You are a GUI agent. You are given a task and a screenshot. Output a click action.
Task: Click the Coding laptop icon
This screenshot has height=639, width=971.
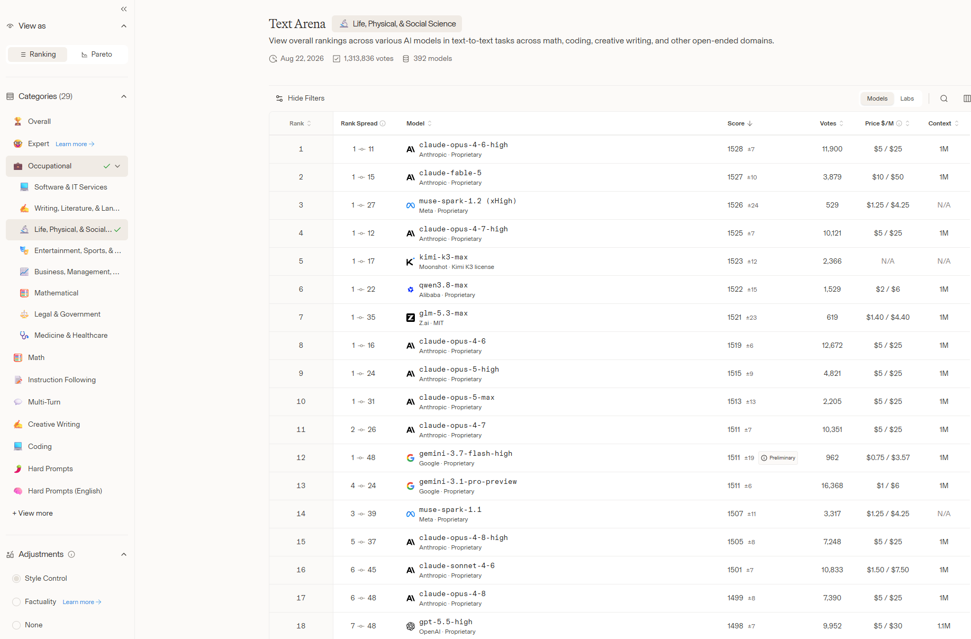[18, 446]
